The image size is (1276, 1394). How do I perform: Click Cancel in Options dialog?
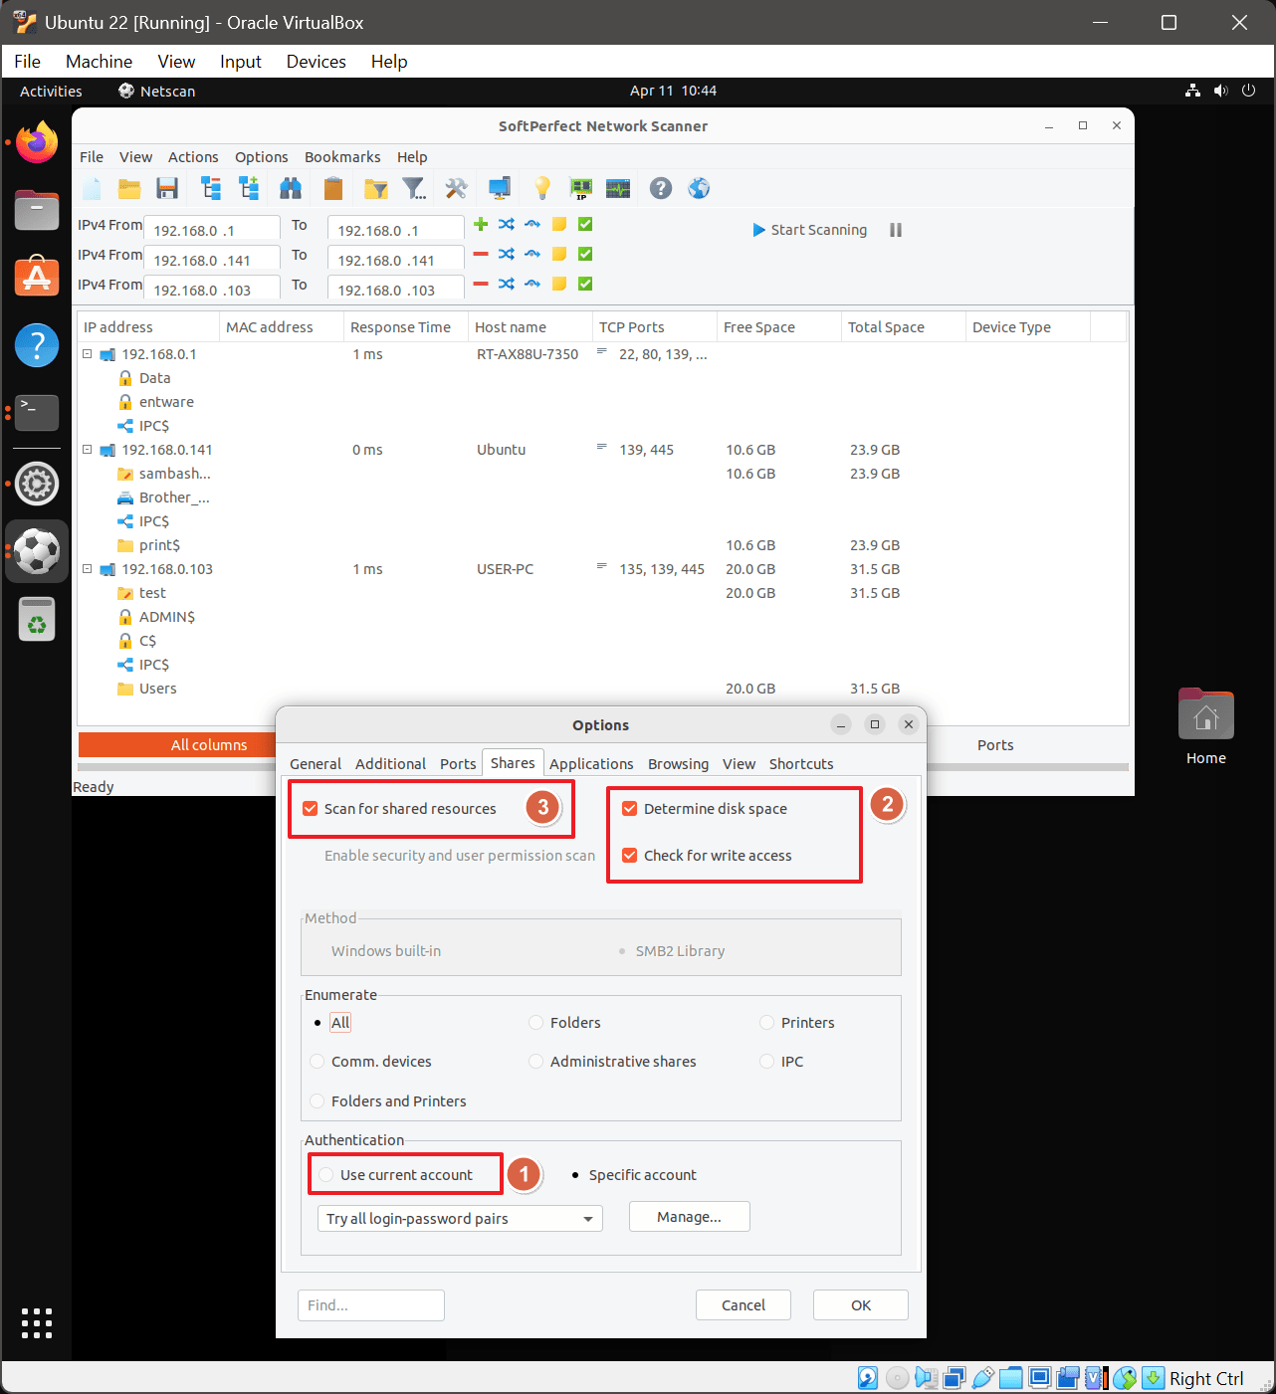(744, 1305)
